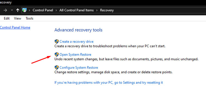Open the recent locations dropdown arrow
The image size is (206, 103).
click(12, 10)
